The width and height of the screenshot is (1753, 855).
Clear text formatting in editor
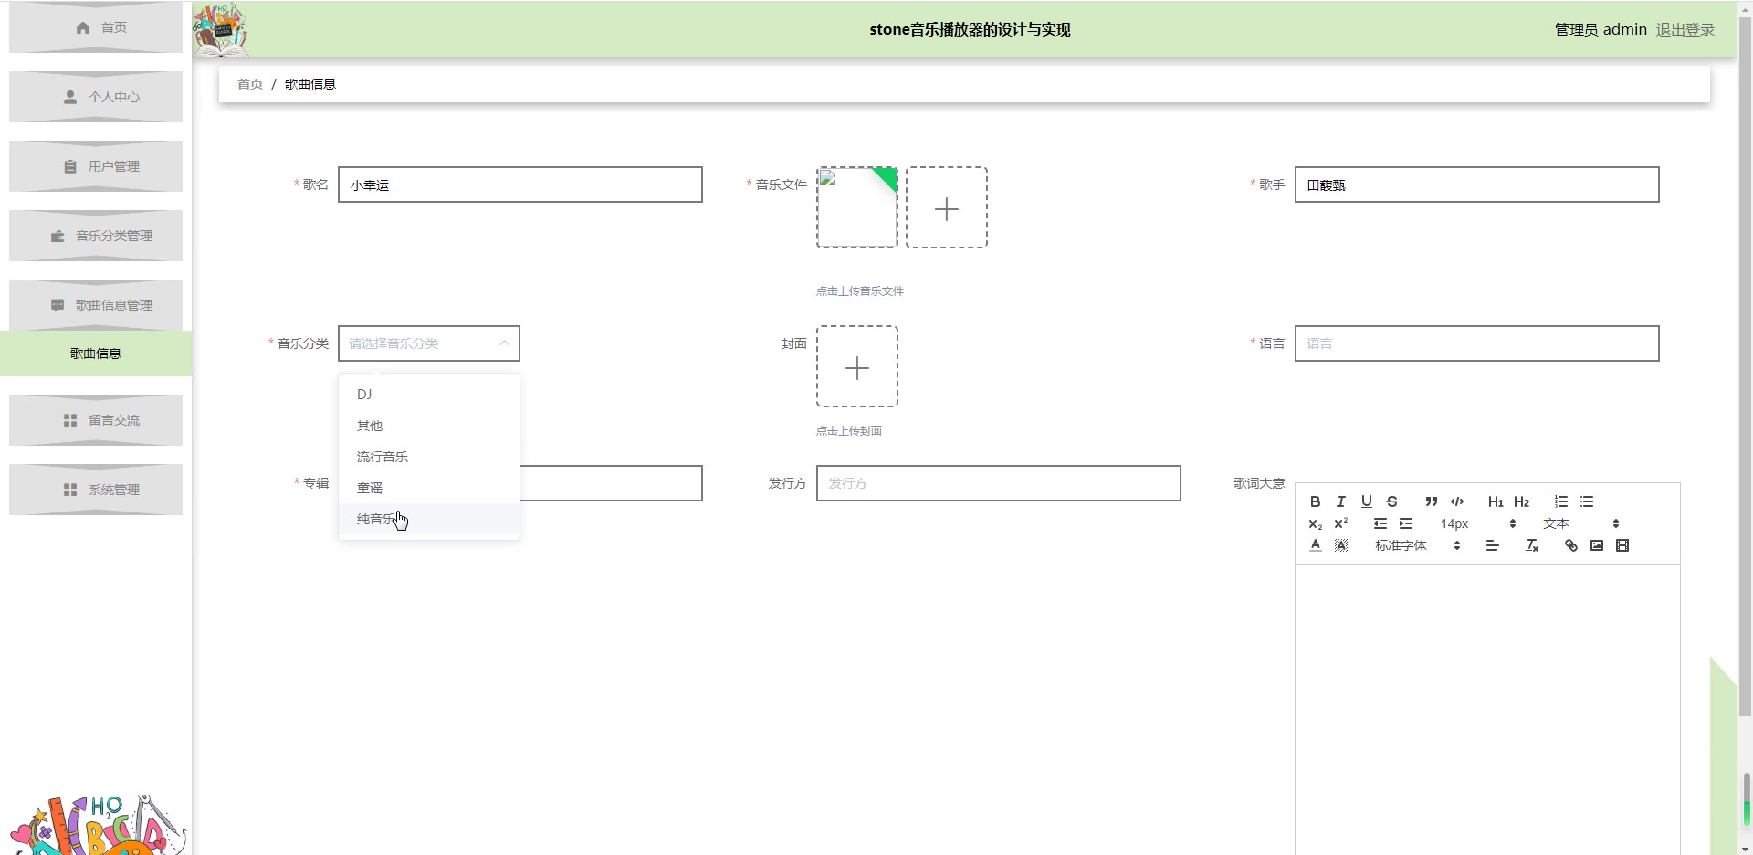tap(1532, 545)
